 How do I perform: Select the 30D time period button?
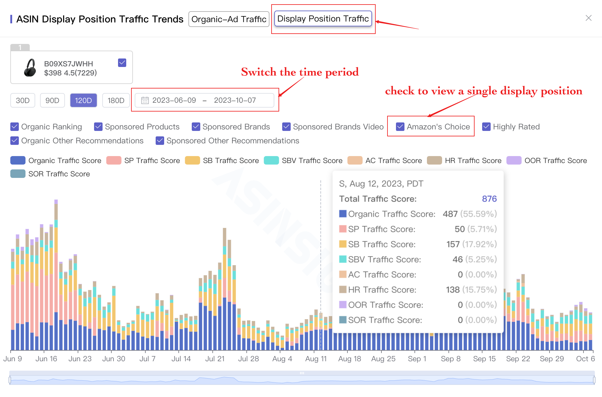coord(22,100)
